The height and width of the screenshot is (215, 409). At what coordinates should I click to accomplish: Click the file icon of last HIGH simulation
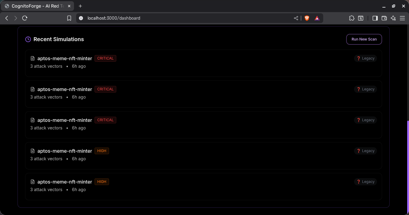click(33, 182)
